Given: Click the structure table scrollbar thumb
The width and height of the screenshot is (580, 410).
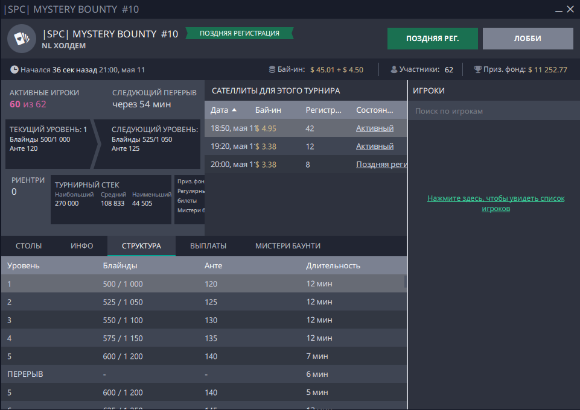Looking at the screenshot, I should 405,282.
